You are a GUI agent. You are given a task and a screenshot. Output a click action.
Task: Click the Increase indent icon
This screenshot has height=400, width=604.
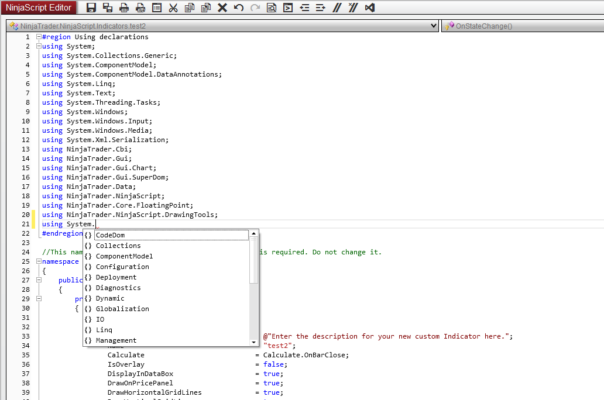point(321,8)
